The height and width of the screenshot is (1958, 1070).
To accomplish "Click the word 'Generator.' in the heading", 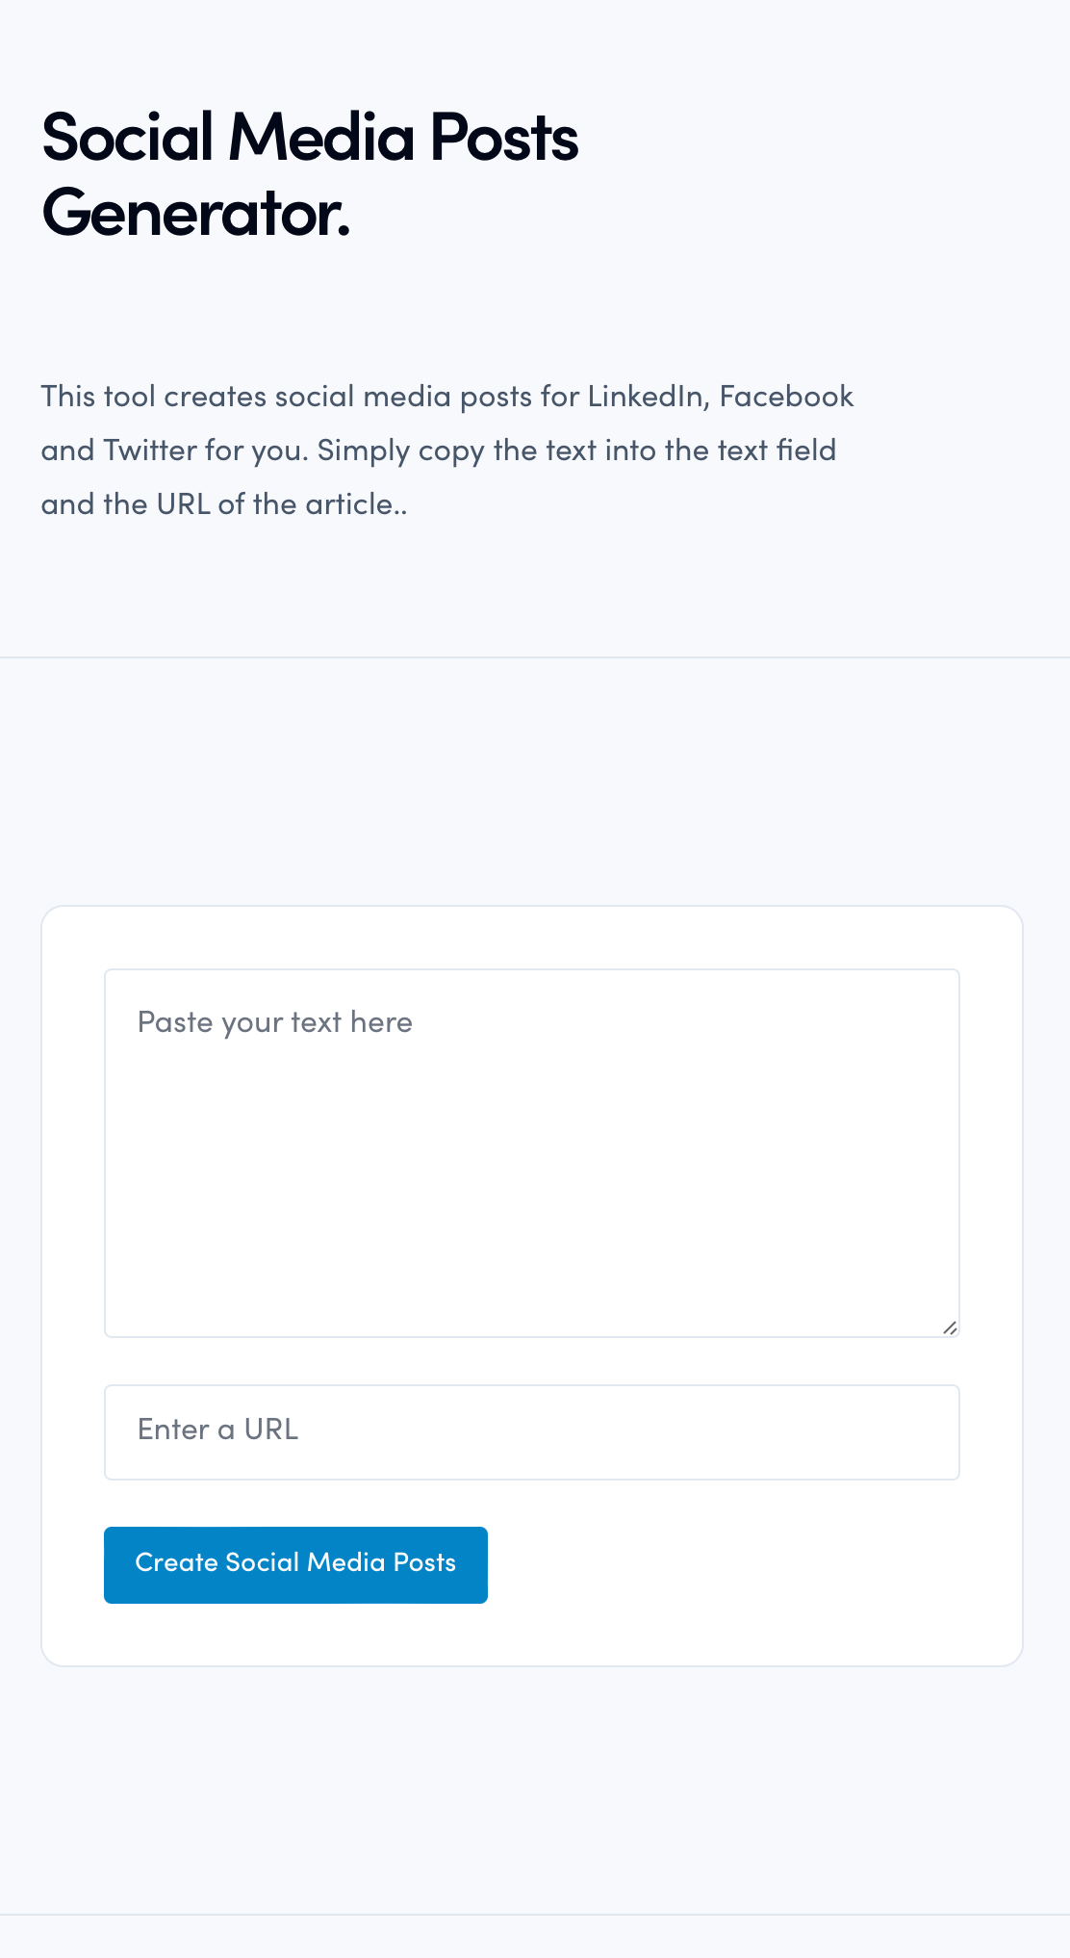I will [x=196, y=213].
